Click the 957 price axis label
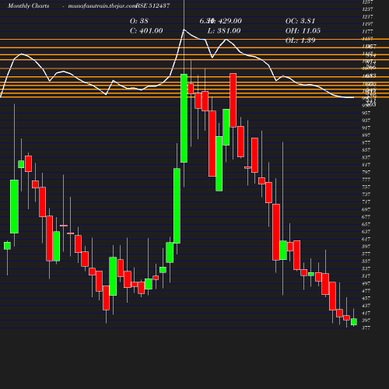The image size is (389, 389). point(366,113)
